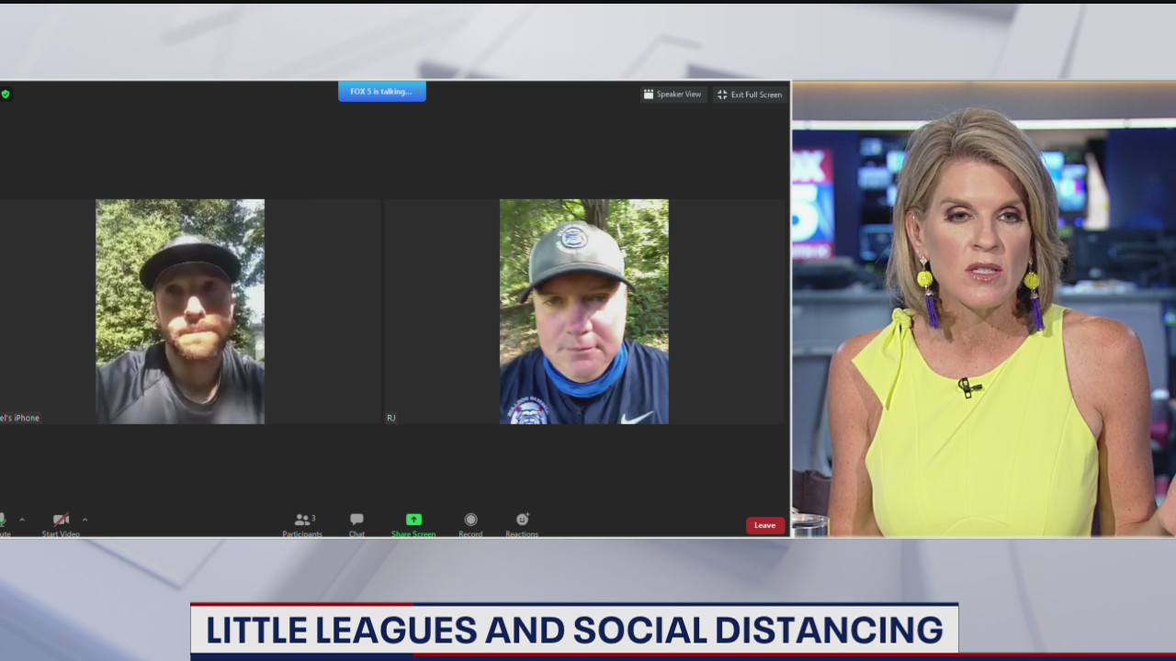This screenshot has height=661, width=1176.
Task: Open the Chat panel
Action: pos(356,521)
